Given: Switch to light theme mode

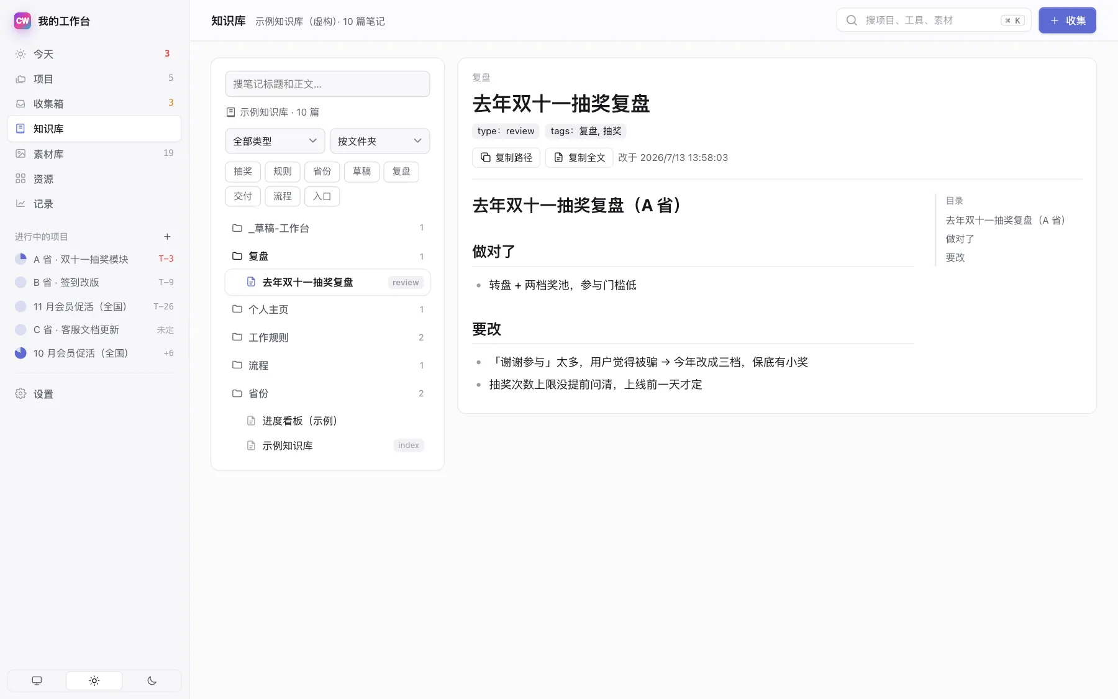Looking at the screenshot, I should tap(94, 680).
